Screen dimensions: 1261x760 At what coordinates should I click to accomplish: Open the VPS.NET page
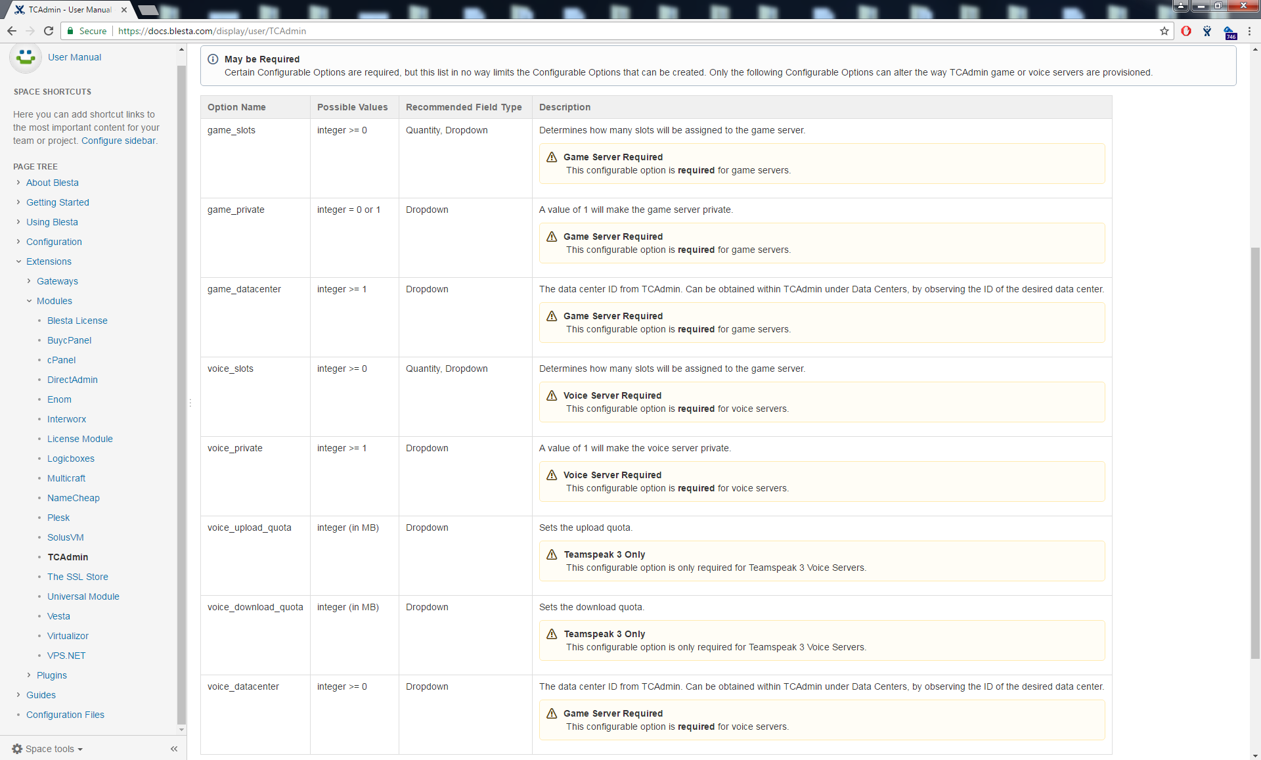(x=66, y=656)
